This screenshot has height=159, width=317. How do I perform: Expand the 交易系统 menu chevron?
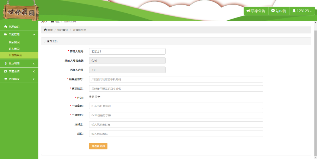point(34,71)
